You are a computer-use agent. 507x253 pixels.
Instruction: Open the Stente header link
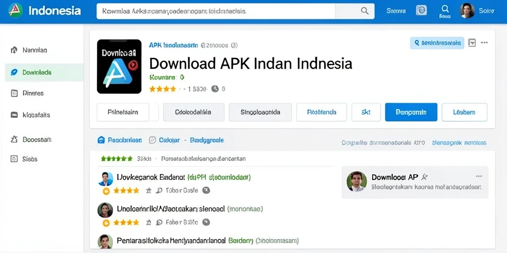396,11
